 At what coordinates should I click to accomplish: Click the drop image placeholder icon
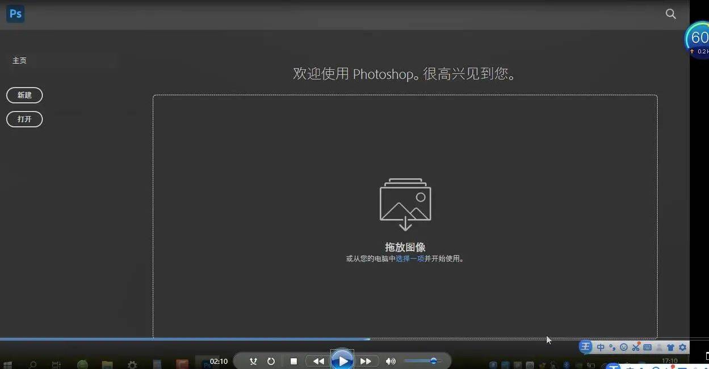click(405, 204)
